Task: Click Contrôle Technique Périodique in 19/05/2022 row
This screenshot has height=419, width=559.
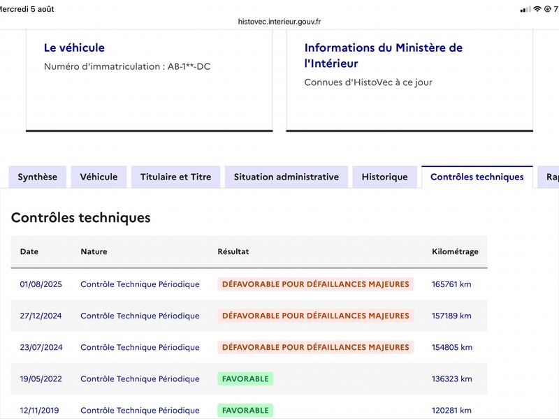Action: [x=140, y=378]
